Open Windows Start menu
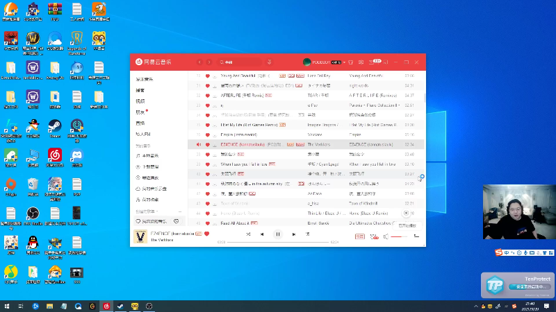The height and width of the screenshot is (312, 556). [6, 306]
